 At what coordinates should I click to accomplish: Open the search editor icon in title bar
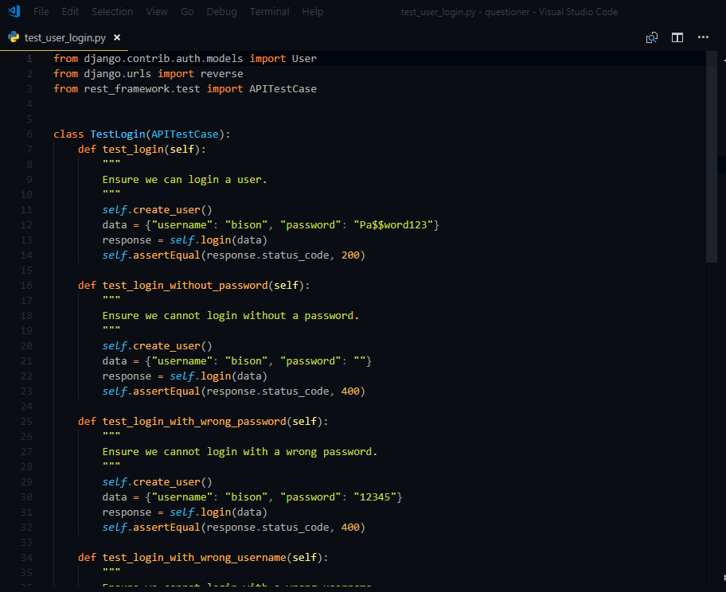pos(652,37)
